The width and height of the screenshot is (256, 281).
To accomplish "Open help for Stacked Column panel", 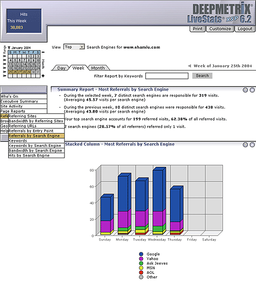I will pos(245,145).
